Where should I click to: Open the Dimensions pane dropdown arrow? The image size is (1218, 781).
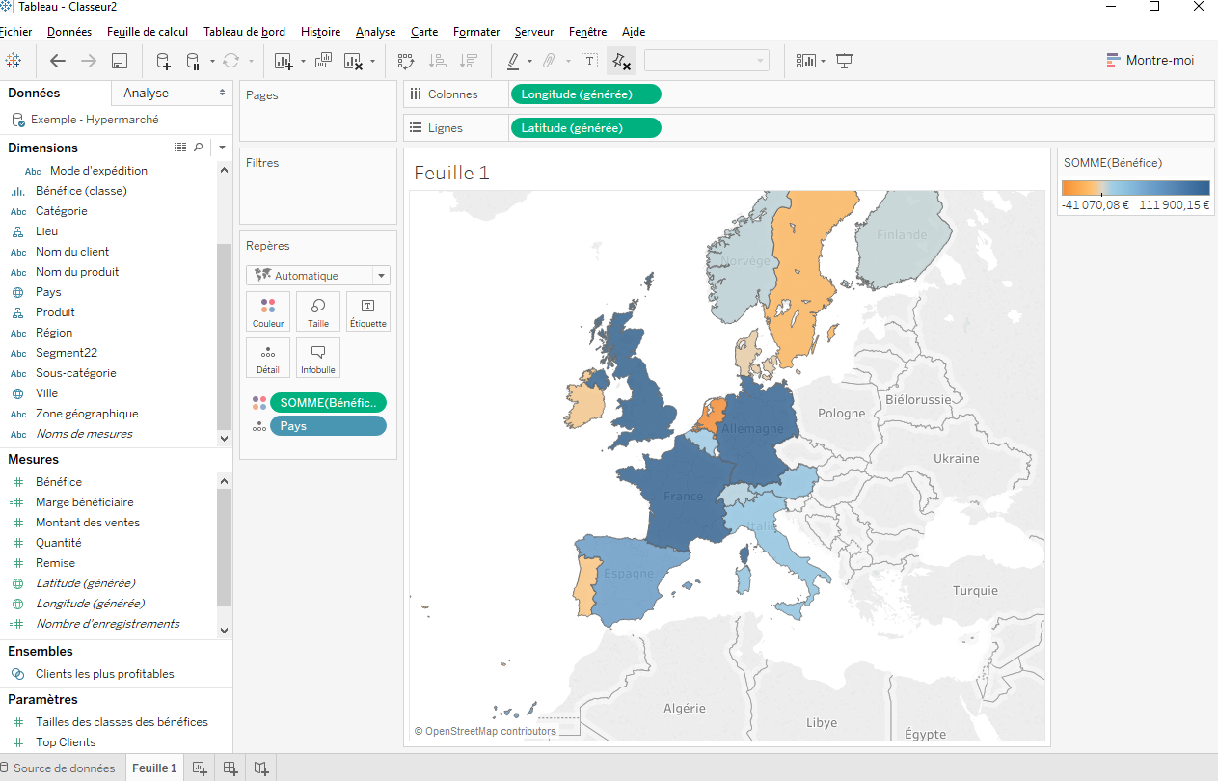[x=222, y=148]
